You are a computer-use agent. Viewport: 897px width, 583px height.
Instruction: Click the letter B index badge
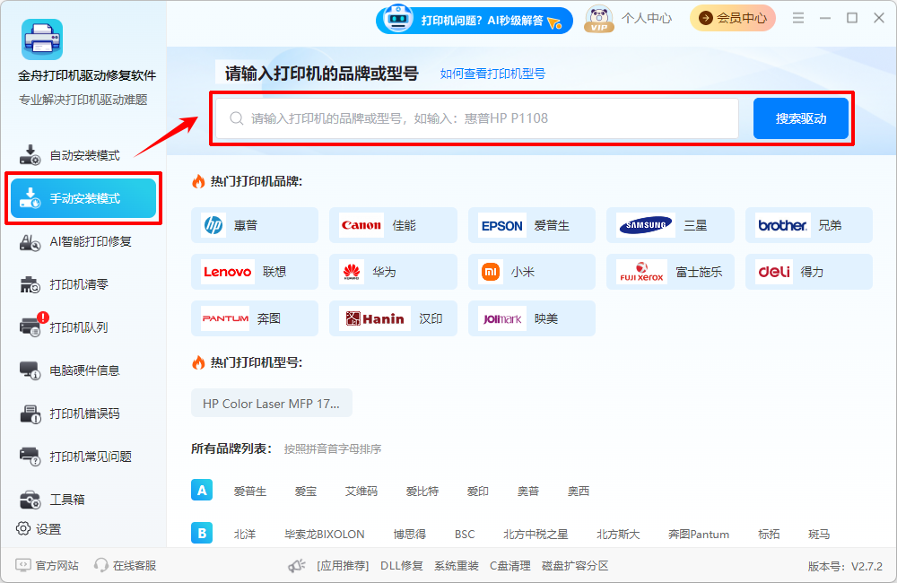[202, 534]
